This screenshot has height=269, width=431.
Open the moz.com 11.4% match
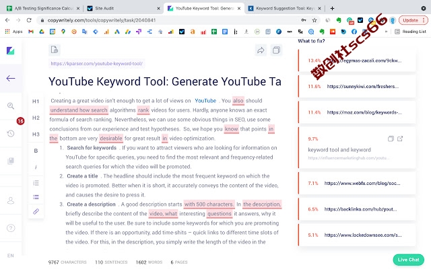tap(357, 112)
